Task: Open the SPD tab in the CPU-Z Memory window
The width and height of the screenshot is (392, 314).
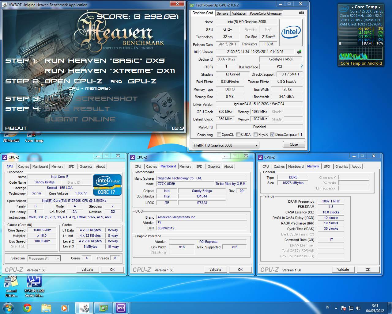Action: click(327, 167)
